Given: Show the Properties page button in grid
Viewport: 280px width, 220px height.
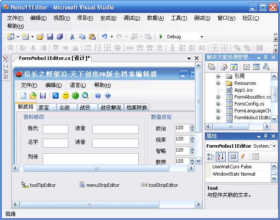Looking at the screenshot, I should coord(233,157).
